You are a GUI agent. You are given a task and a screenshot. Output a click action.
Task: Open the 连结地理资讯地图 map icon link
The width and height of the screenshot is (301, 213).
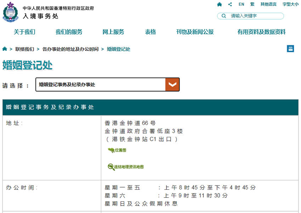111,167
